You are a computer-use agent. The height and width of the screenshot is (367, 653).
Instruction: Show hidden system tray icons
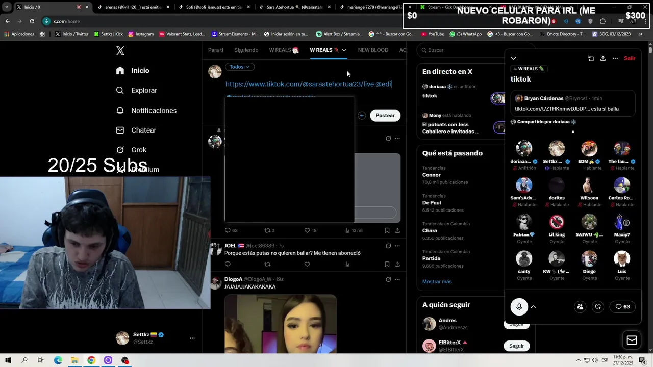pos(578,360)
